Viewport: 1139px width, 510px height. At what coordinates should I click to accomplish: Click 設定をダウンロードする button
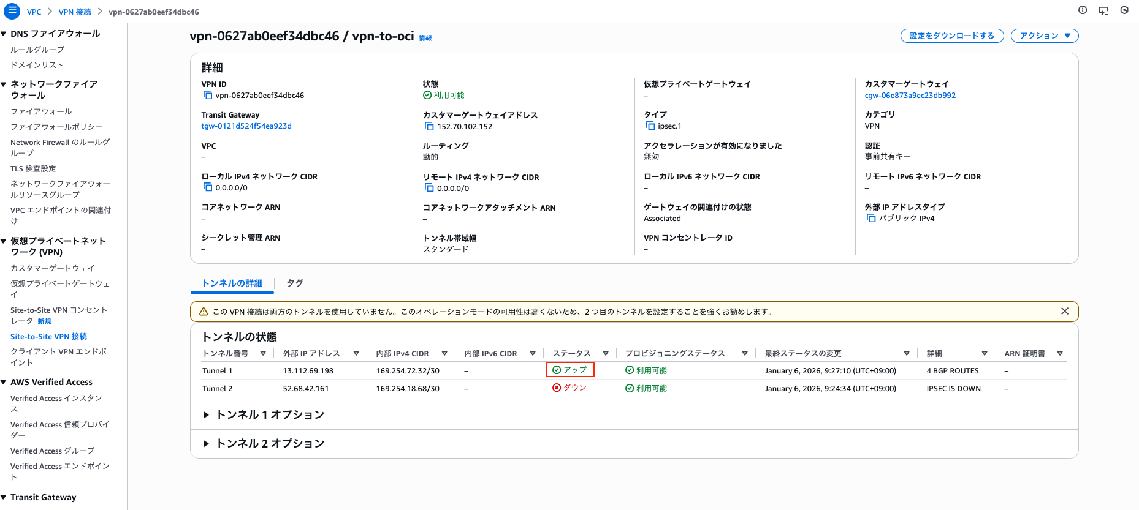pos(952,36)
